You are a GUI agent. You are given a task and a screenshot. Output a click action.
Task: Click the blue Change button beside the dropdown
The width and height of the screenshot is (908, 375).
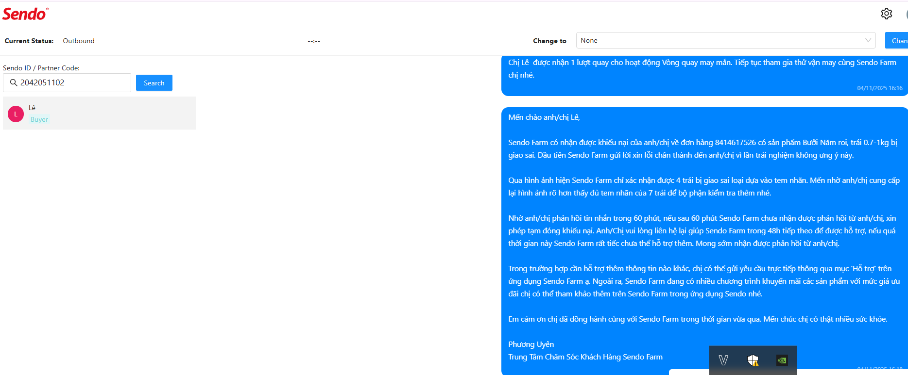coord(896,40)
